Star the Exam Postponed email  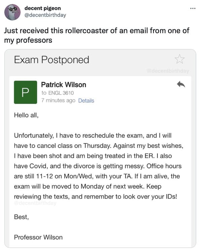pos(180,59)
